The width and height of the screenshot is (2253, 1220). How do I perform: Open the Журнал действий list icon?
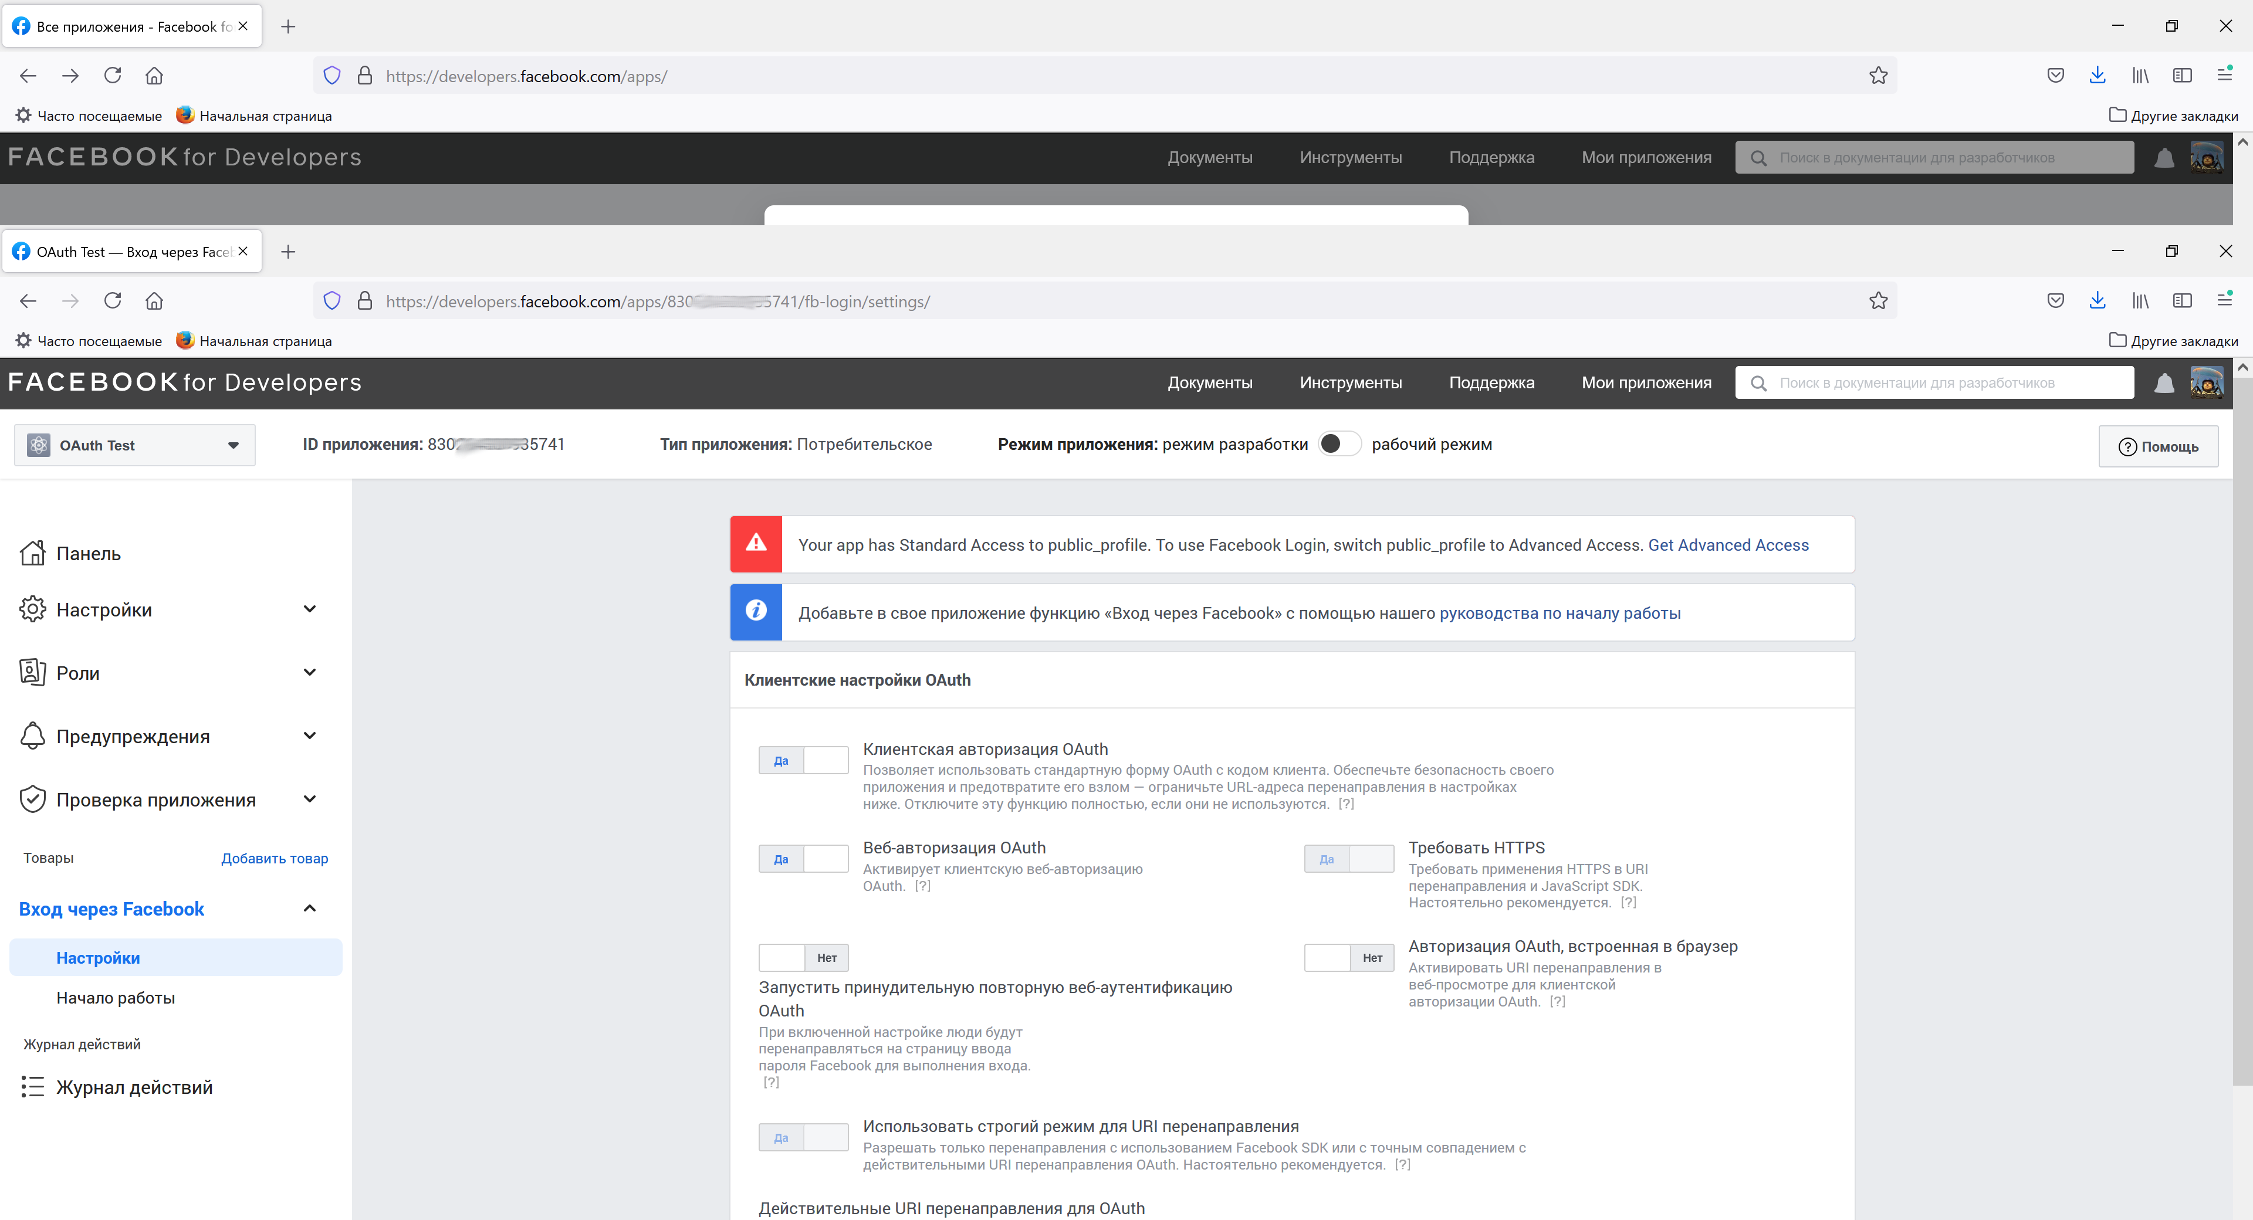pyautogui.click(x=32, y=1087)
